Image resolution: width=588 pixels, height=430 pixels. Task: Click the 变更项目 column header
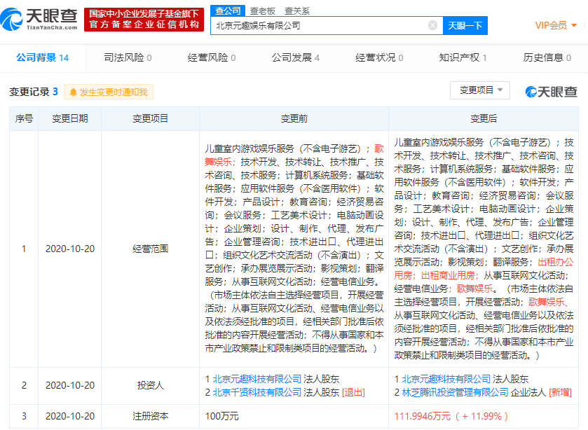[151, 119]
